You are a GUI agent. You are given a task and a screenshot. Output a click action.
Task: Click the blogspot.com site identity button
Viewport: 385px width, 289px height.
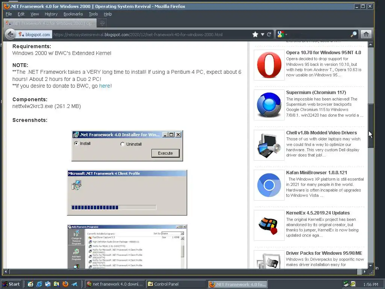(x=34, y=35)
